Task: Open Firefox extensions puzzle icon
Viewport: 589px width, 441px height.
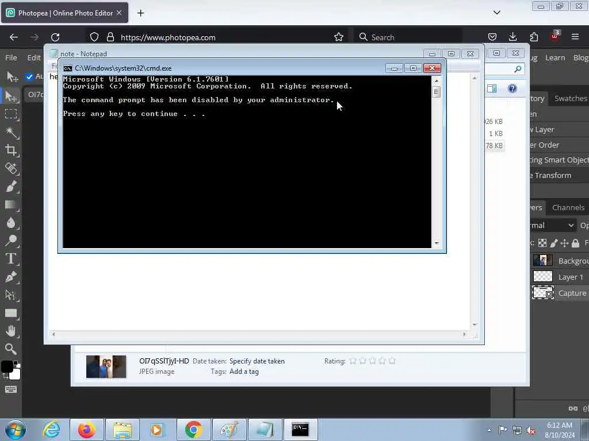Action: (534, 37)
